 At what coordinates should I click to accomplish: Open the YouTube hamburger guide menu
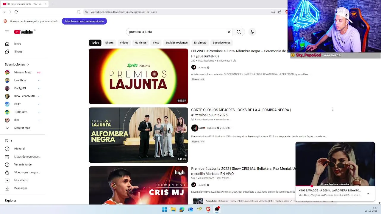7,32
